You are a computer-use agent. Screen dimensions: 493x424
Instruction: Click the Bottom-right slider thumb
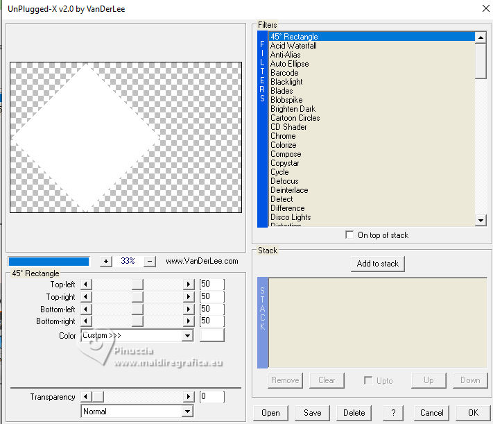click(137, 321)
